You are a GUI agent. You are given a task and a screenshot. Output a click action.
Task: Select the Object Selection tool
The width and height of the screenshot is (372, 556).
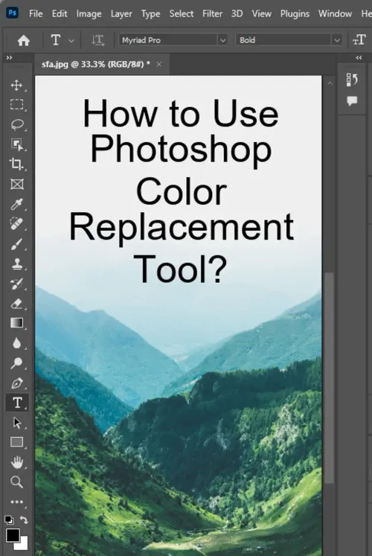pyautogui.click(x=16, y=144)
